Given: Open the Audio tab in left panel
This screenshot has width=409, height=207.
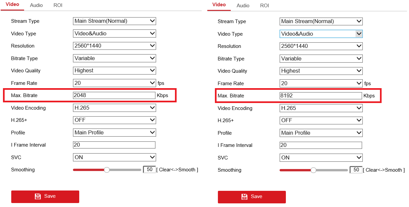Looking at the screenshot, I should 36,5.
